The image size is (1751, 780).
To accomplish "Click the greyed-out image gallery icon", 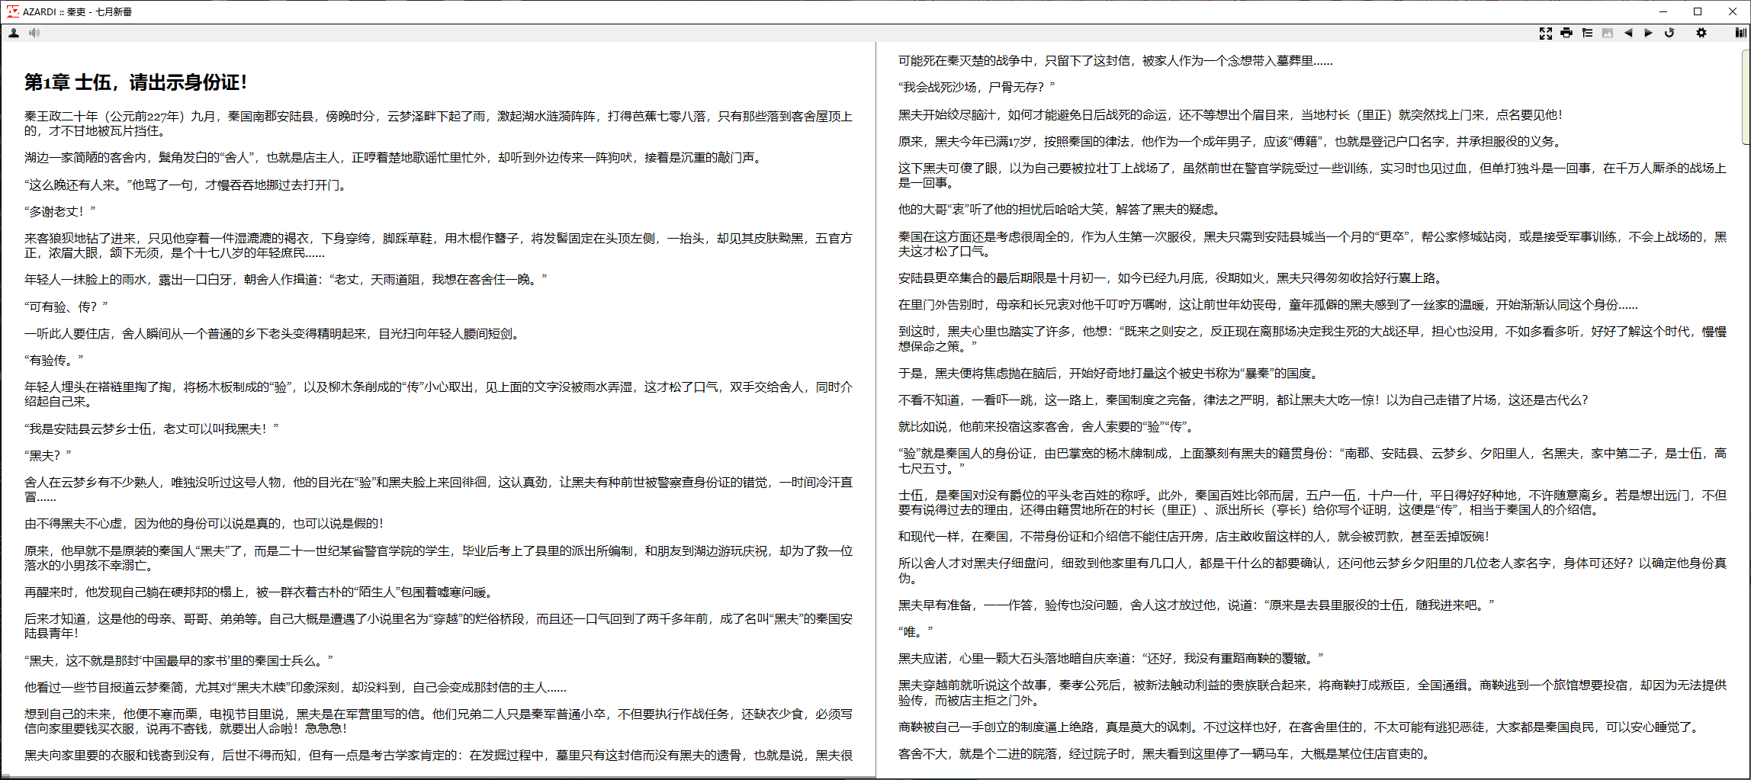I will pos(1608,33).
